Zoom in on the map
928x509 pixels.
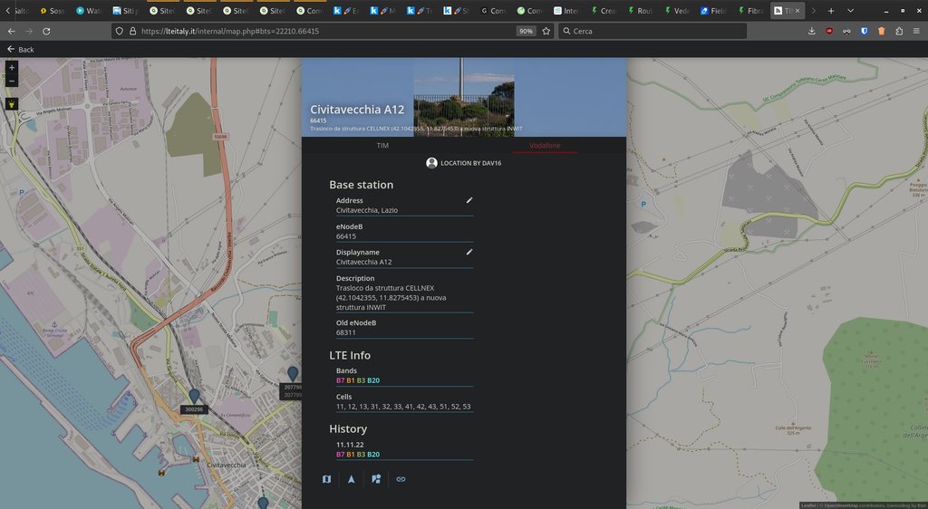[x=12, y=68]
